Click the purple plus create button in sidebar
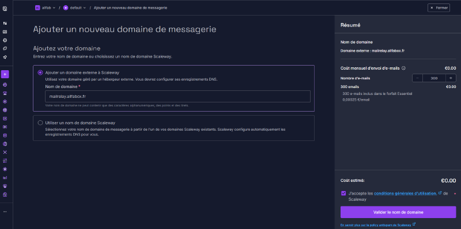 coord(5,74)
